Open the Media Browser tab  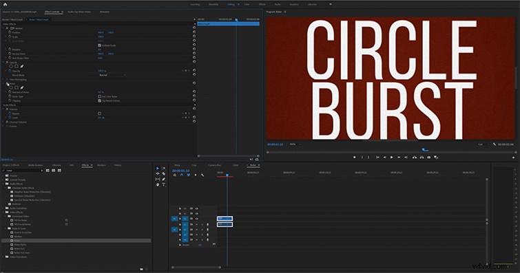[36, 165]
